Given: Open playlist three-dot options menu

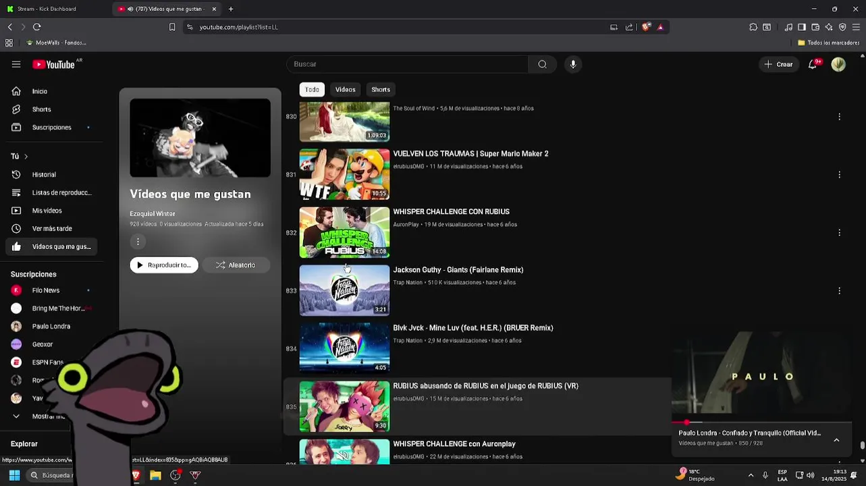Looking at the screenshot, I should [138, 242].
